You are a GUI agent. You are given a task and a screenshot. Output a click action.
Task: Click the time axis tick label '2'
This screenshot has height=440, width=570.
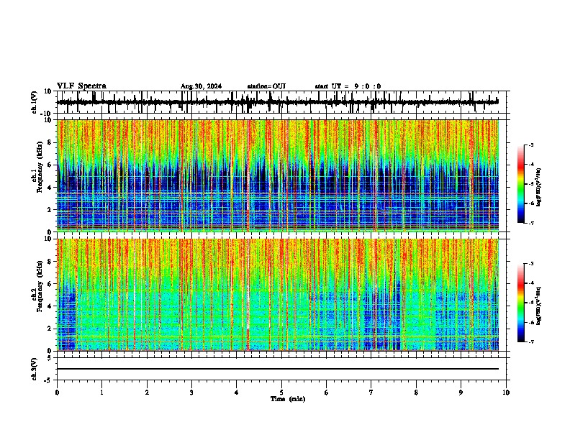[147, 393]
